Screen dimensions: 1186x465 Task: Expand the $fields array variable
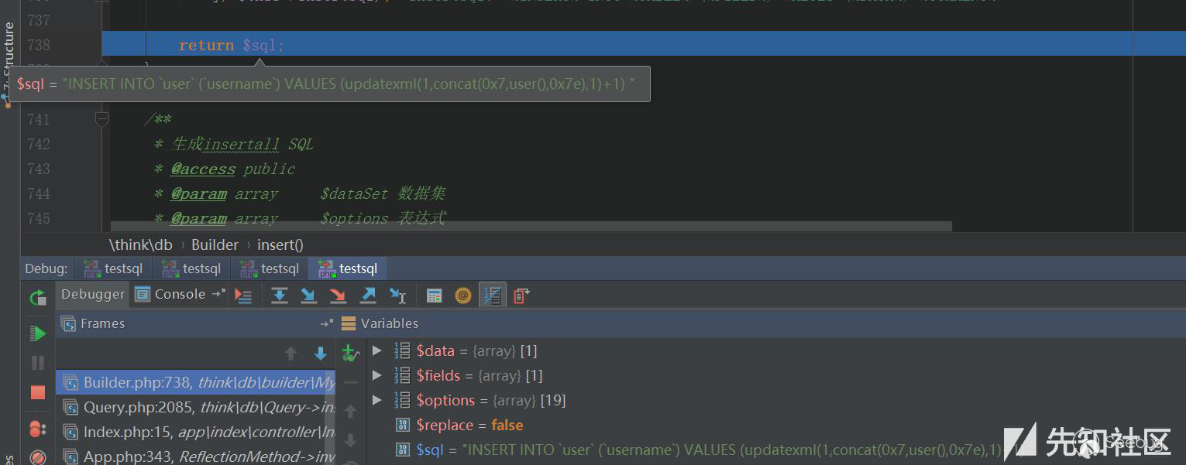(377, 375)
